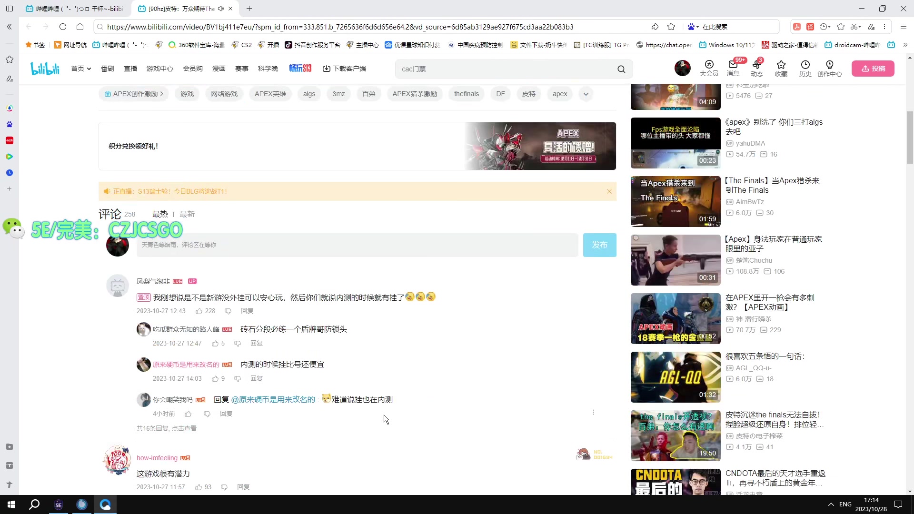Open the 收藏 (favorites) icon
Screen dimensions: 914x514
(x=781, y=69)
